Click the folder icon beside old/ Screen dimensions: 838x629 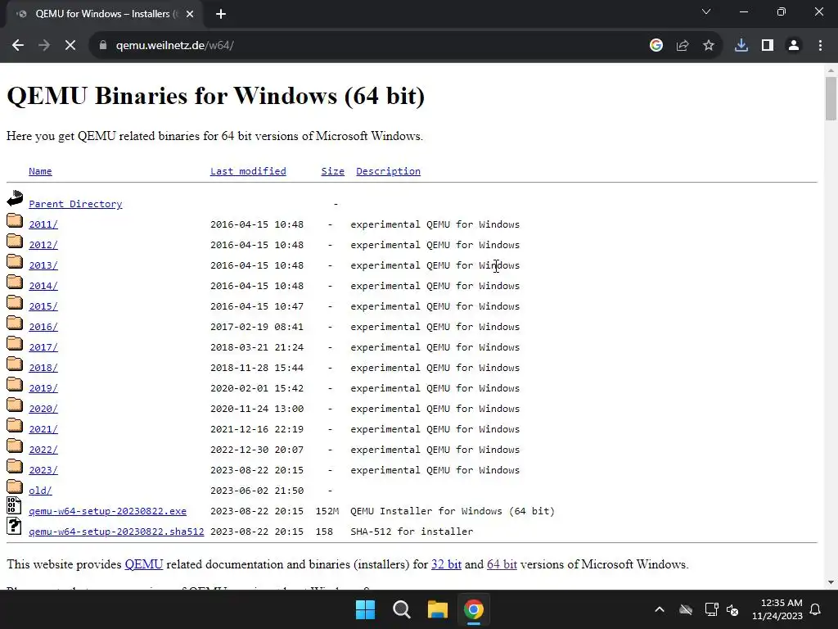pos(15,486)
